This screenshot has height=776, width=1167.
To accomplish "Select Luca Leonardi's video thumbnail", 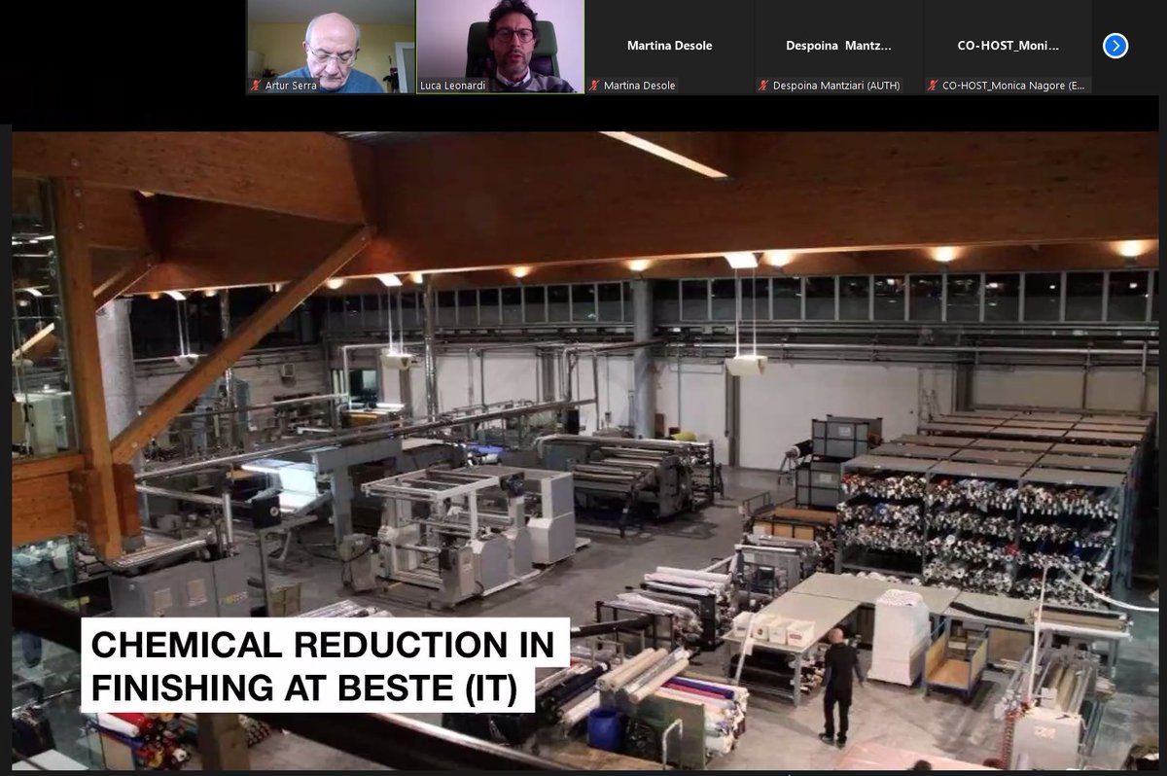I will click(500, 47).
